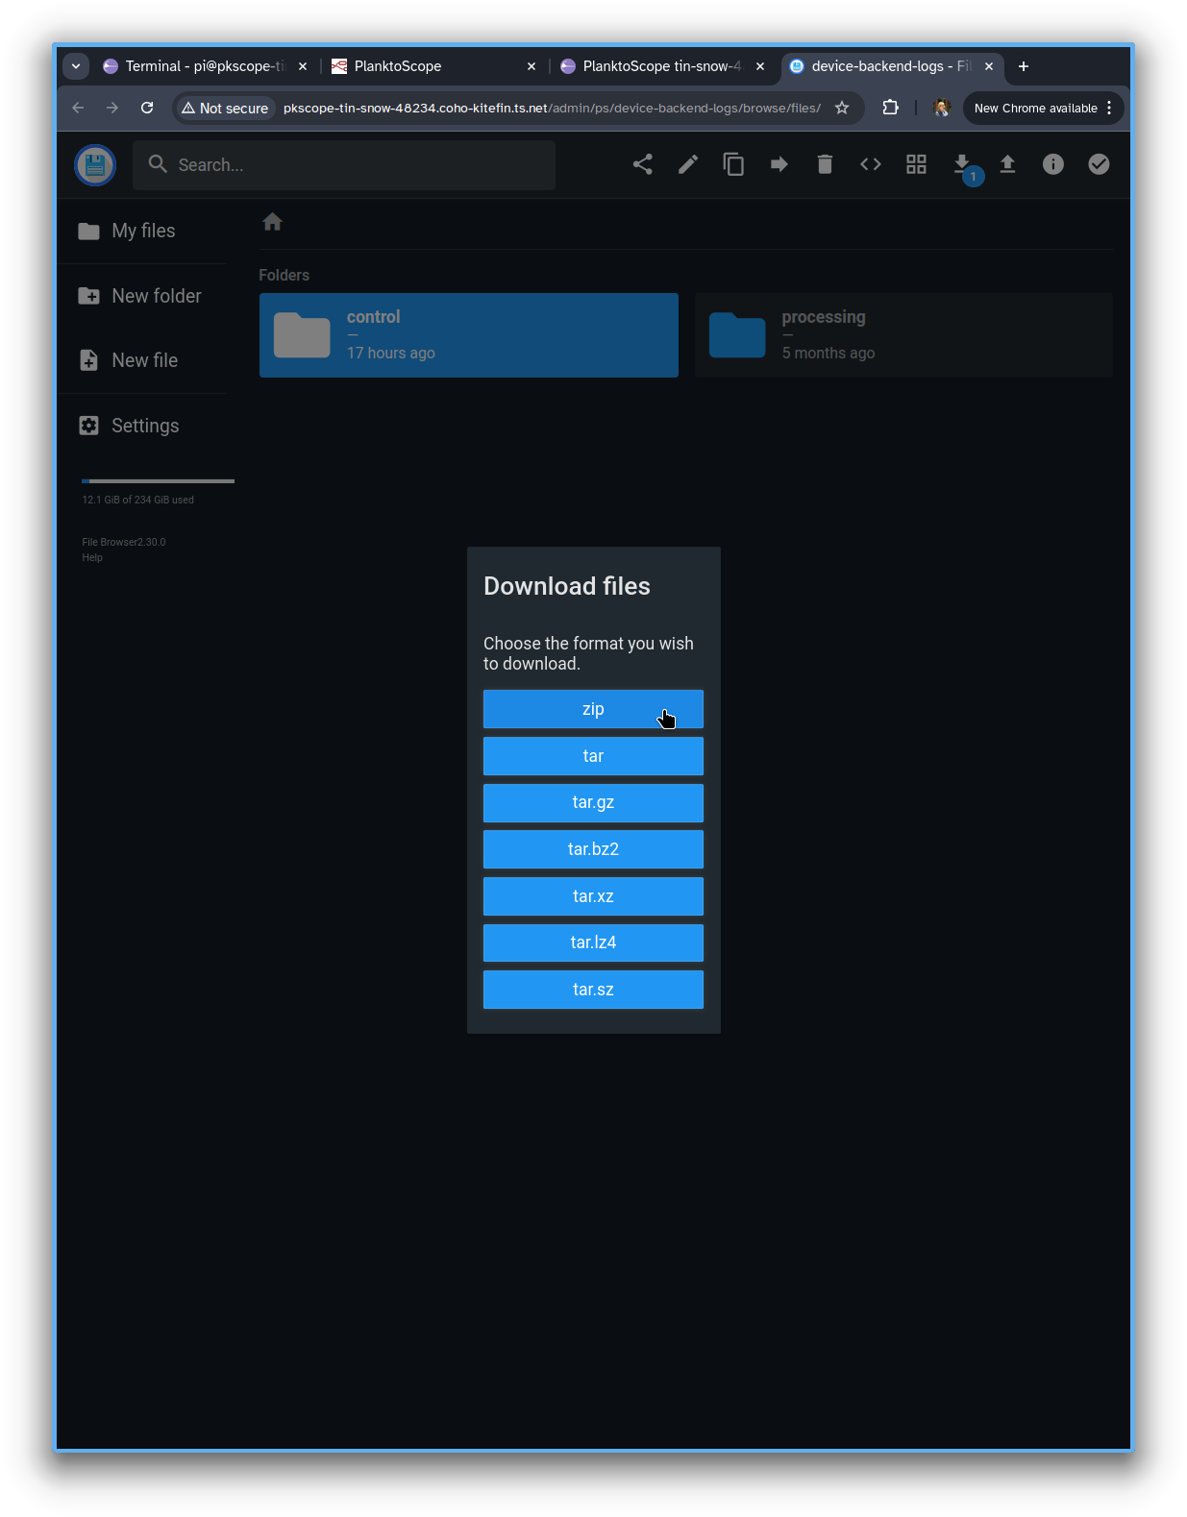This screenshot has height=1517, width=1187.
Task: Choose tar.lz4 download format
Action: click(593, 942)
